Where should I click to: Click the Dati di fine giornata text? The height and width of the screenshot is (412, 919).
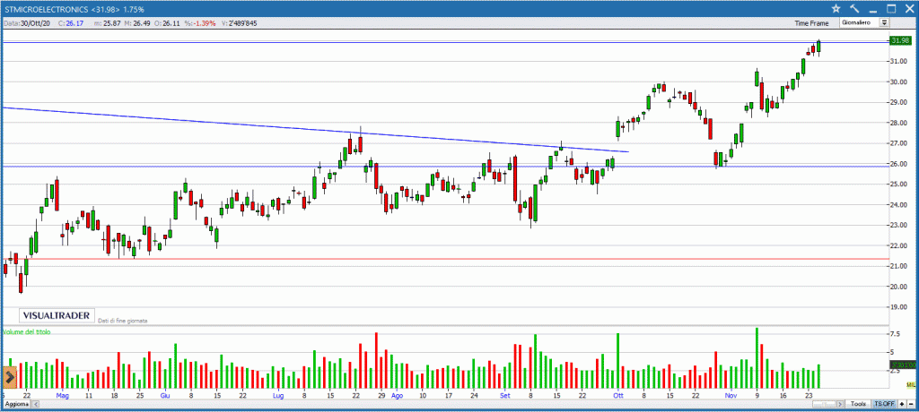[x=122, y=321]
